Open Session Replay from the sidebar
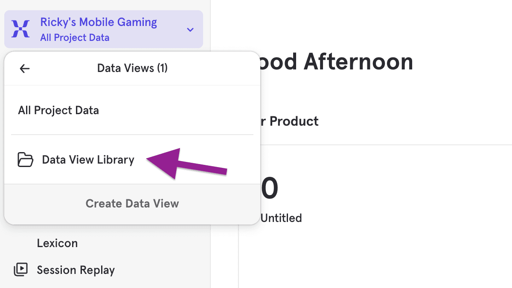This screenshot has width=512, height=288. tap(76, 270)
